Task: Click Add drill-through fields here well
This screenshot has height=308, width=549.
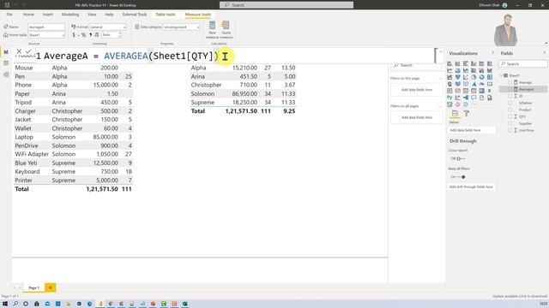Action: point(471,187)
